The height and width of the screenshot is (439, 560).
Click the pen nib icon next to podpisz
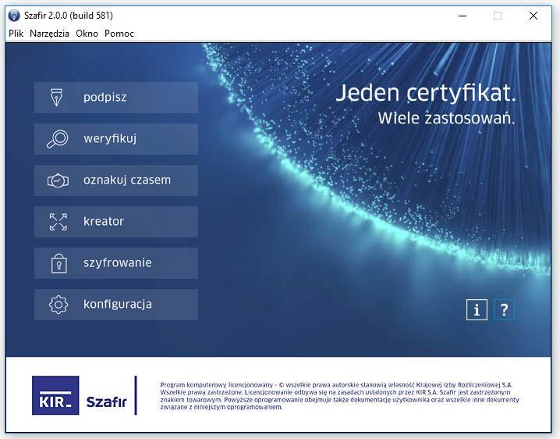[x=56, y=98]
